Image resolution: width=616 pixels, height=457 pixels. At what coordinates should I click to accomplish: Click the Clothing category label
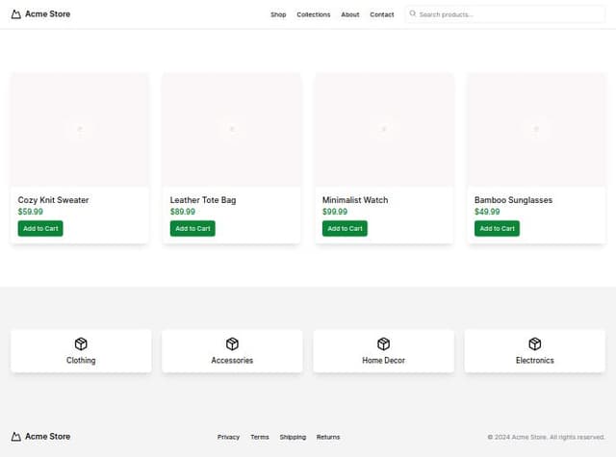click(x=81, y=361)
